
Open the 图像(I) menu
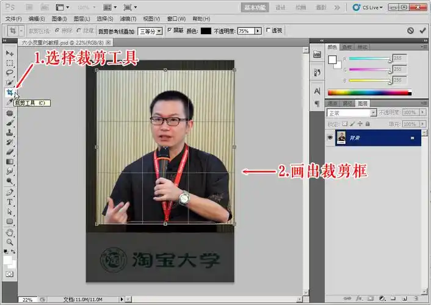coord(59,19)
